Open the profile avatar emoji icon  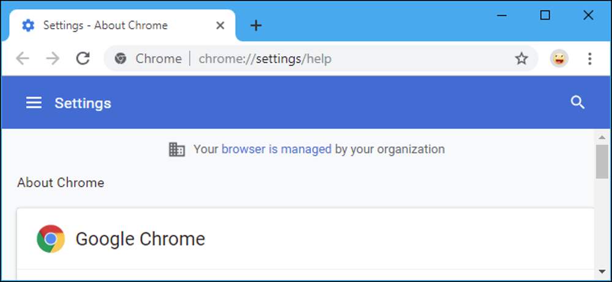click(x=559, y=59)
